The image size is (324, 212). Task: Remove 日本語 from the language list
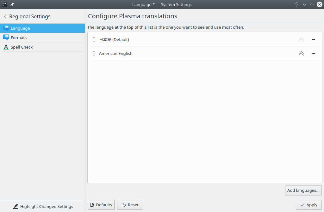[x=314, y=39]
